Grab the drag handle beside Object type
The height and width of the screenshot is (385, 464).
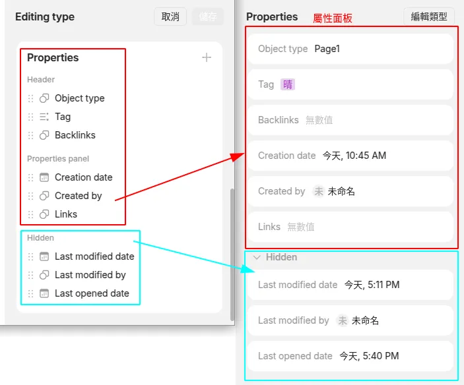pyautogui.click(x=30, y=98)
